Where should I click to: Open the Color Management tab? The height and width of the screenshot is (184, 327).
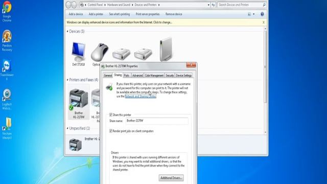click(154, 76)
